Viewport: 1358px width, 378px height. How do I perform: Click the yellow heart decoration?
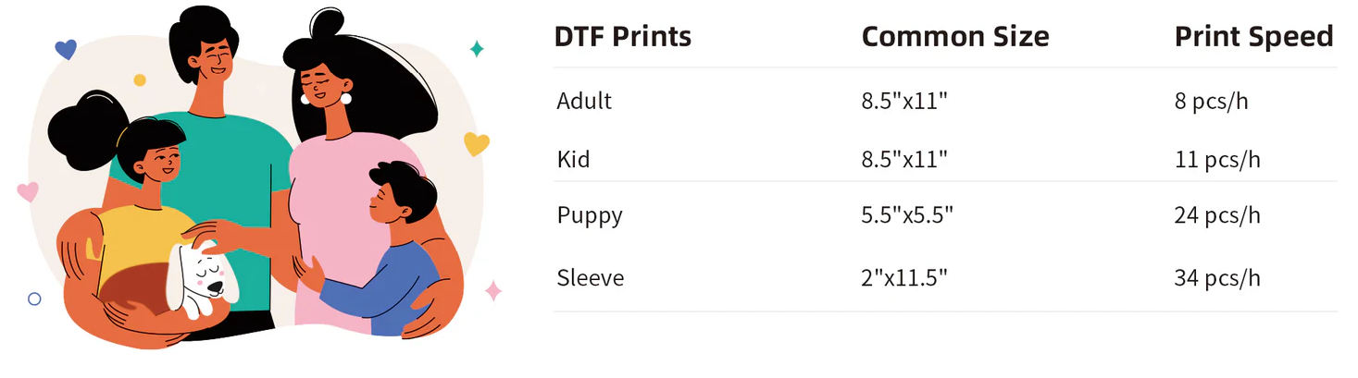pos(476,144)
